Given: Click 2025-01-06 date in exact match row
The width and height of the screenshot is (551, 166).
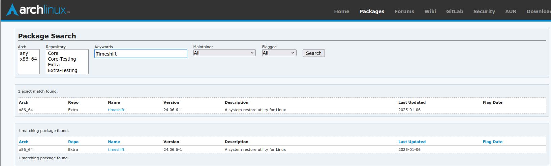Looking at the screenshot, I should (409, 110).
